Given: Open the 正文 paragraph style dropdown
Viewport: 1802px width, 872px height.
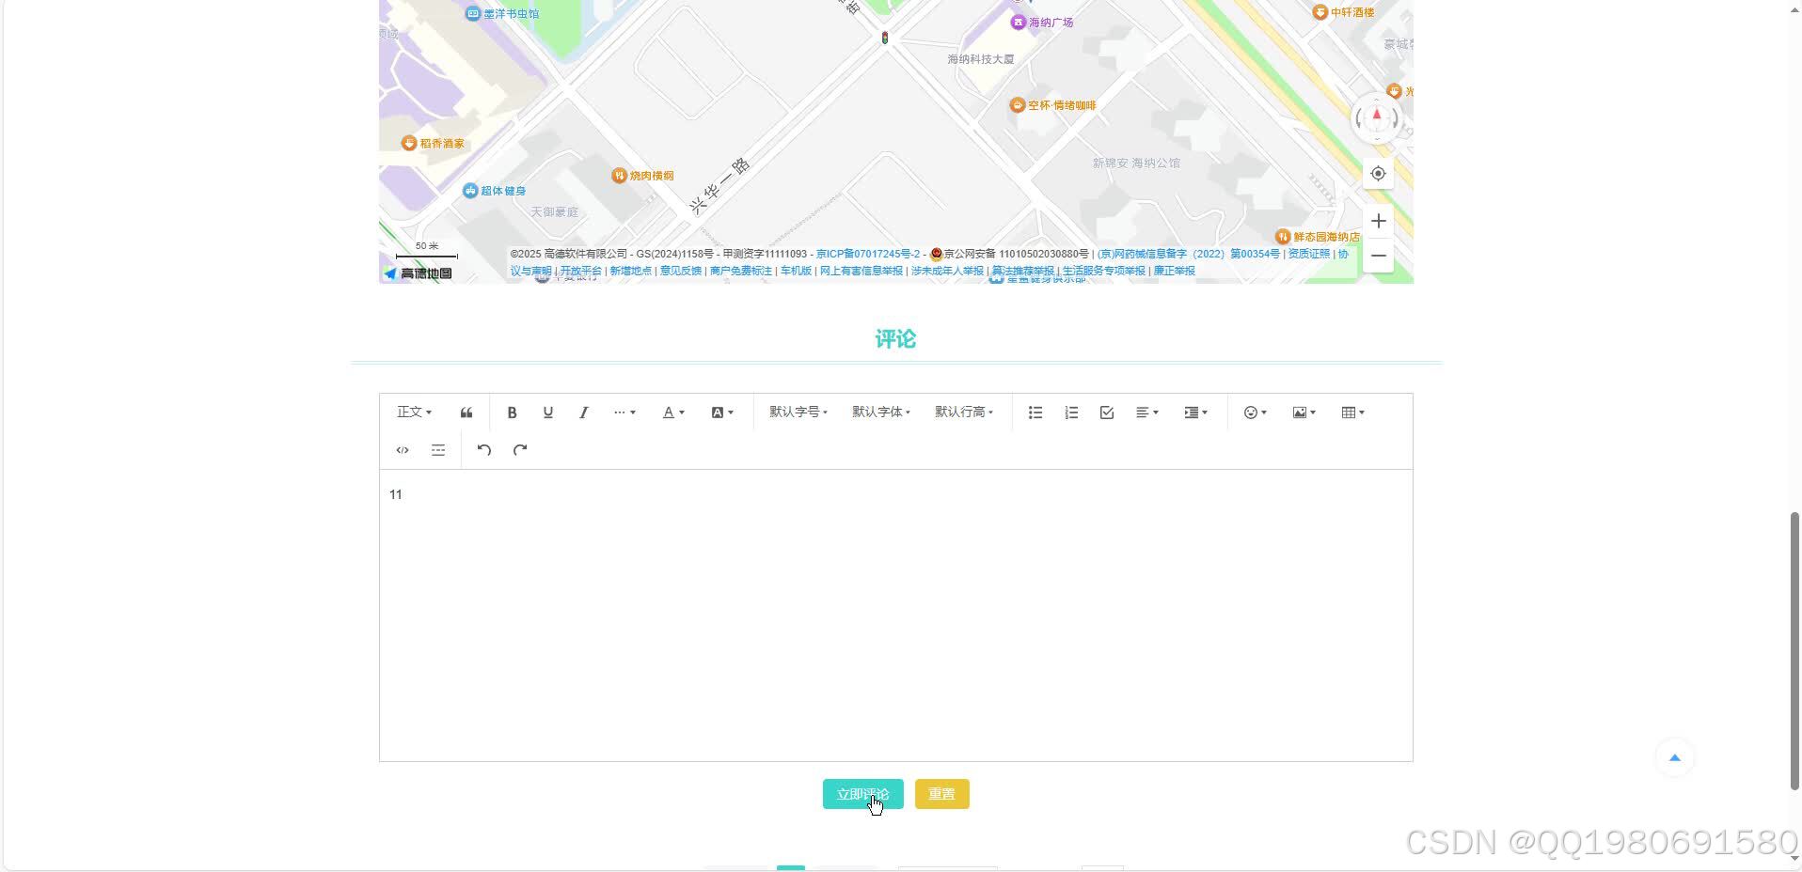Looking at the screenshot, I should [412, 412].
